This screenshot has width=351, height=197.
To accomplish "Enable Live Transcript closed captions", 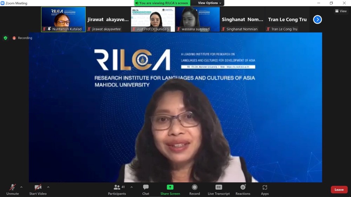I will [x=219, y=190].
